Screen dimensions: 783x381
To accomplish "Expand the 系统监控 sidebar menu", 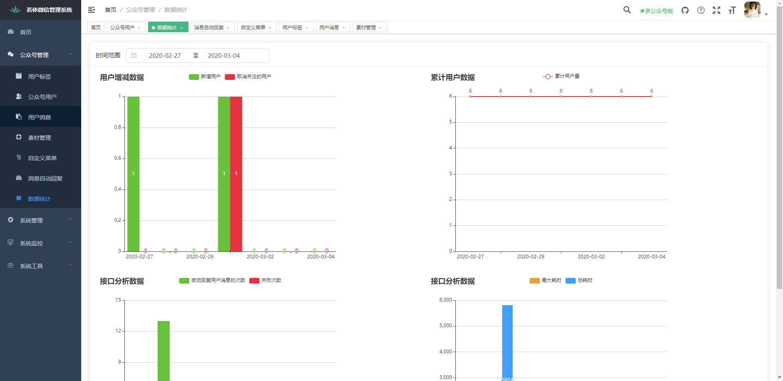I will [40, 243].
